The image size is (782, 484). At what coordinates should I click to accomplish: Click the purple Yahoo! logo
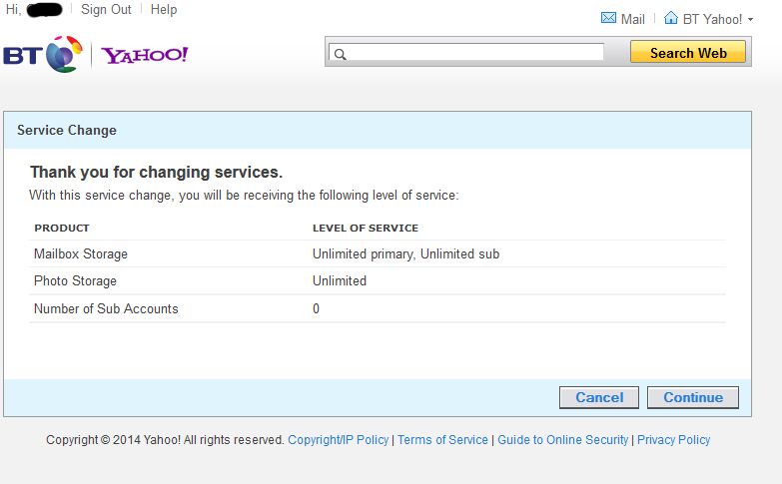click(x=144, y=55)
